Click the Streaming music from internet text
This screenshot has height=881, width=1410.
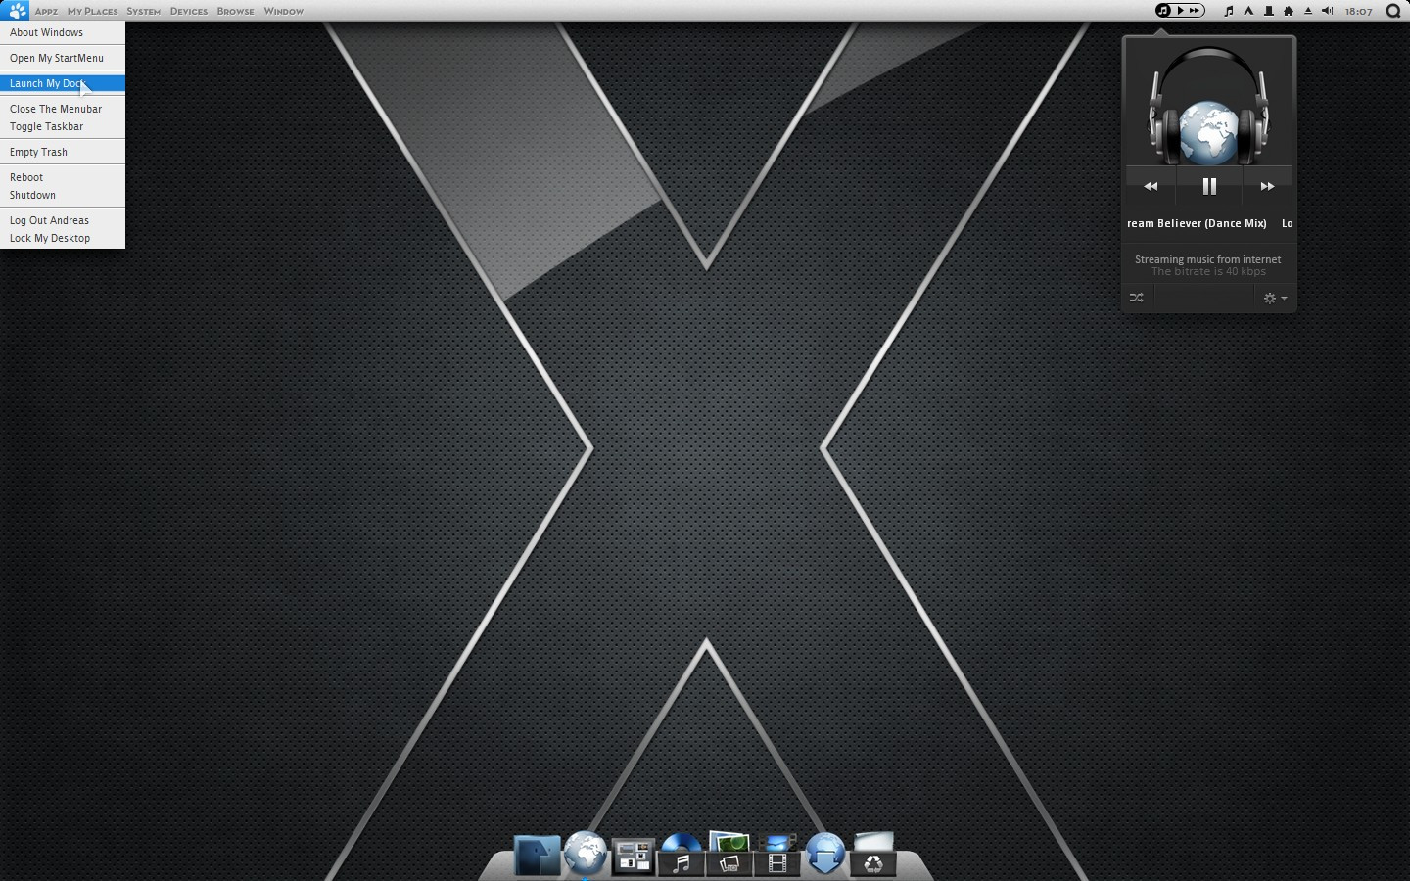click(1207, 259)
